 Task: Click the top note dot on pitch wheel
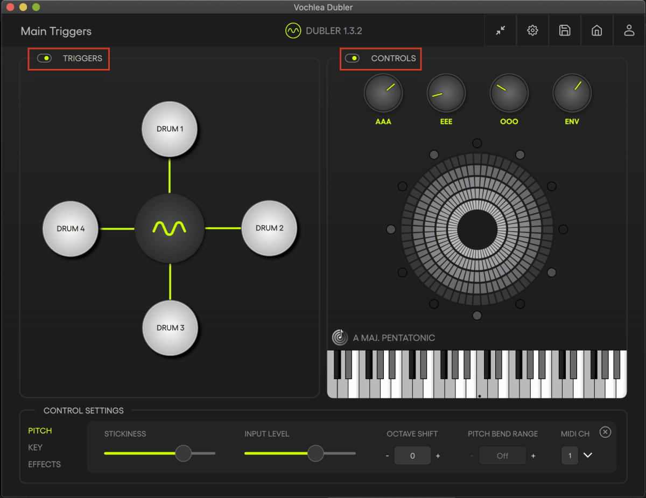[477, 143]
